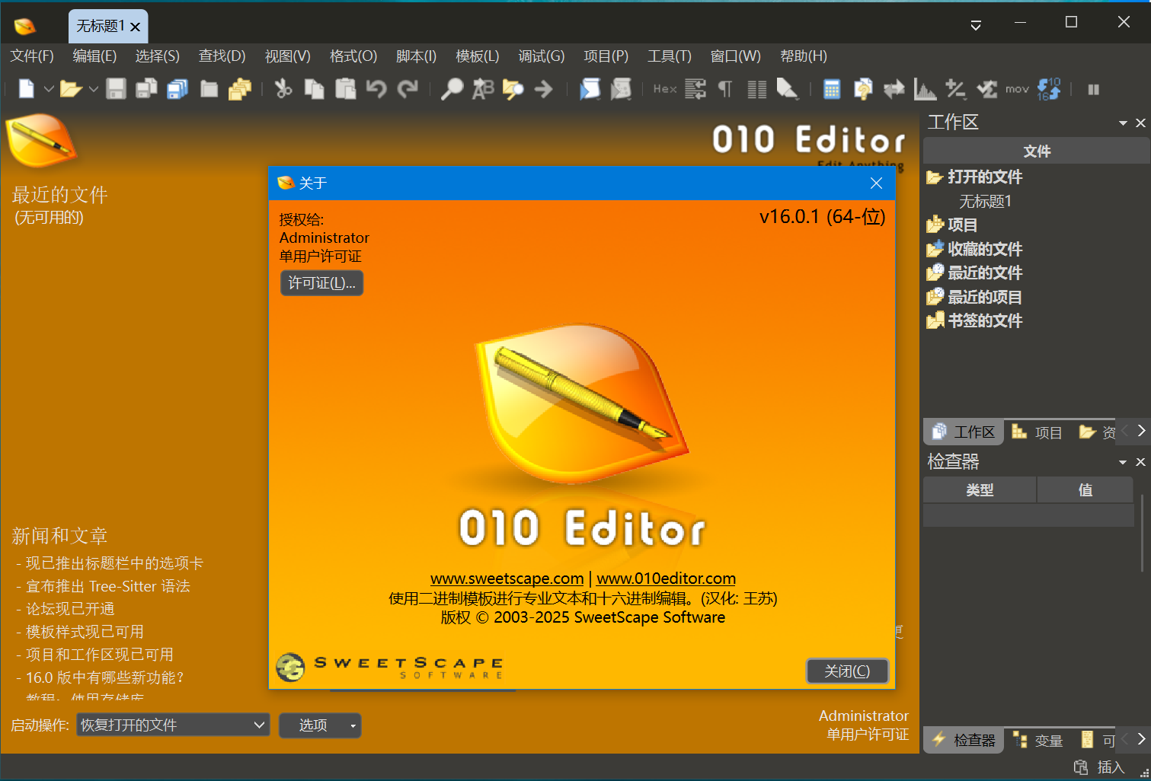Open the 启动操作 combo box
The width and height of the screenshot is (1151, 781).
(174, 725)
